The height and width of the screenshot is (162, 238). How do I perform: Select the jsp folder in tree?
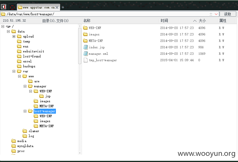(x=48, y=96)
